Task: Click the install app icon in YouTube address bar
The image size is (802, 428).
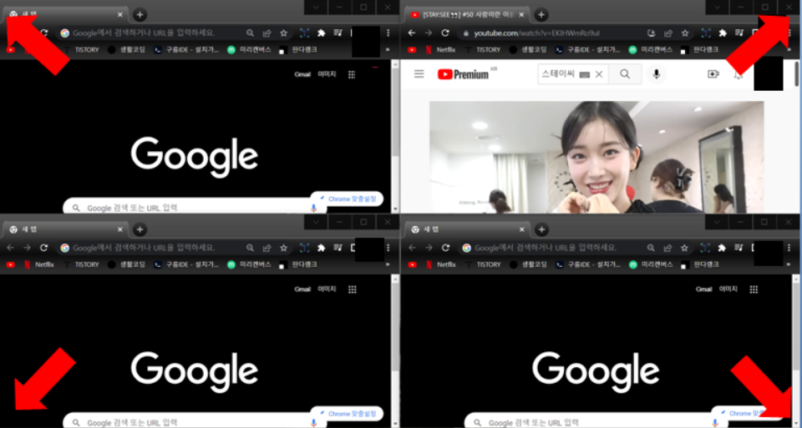Action: click(x=651, y=33)
